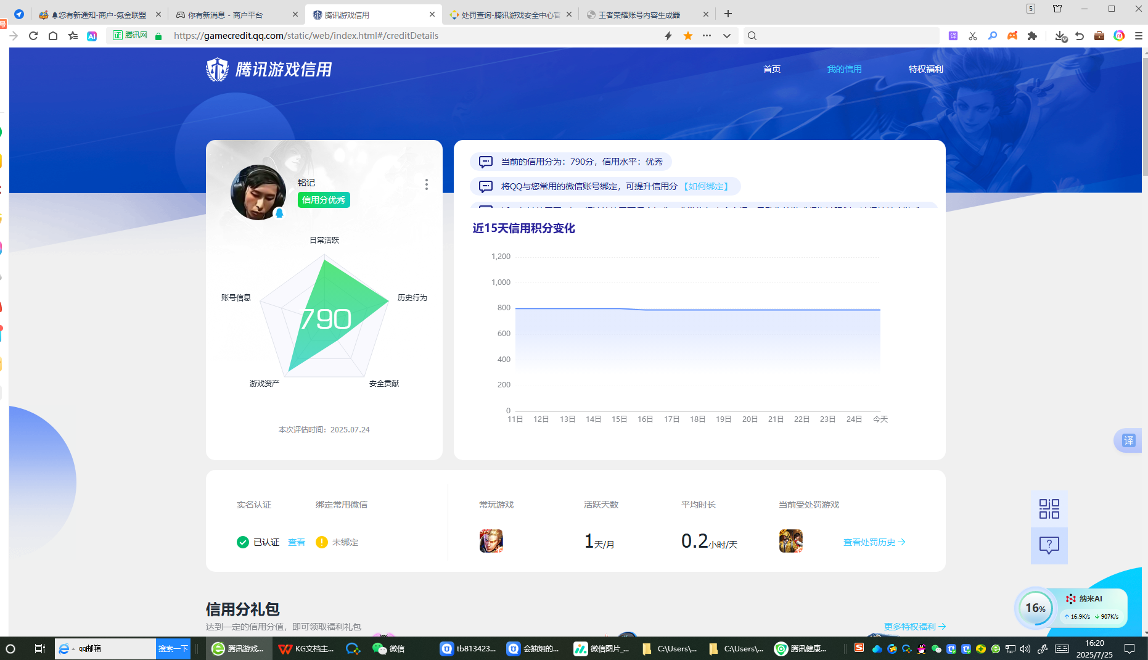Click the 如何绑定 link
Image resolution: width=1148 pixels, height=660 pixels.
pos(706,186)
